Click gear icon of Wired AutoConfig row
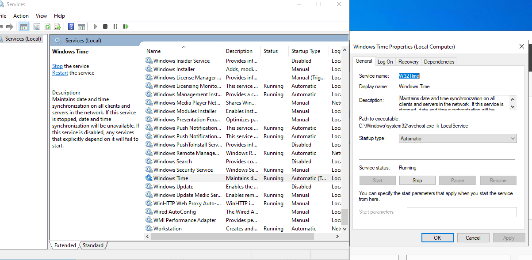 pos(149,212)
